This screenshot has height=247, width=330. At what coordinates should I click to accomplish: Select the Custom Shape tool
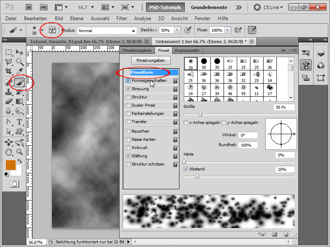click(x=19, y=131)
